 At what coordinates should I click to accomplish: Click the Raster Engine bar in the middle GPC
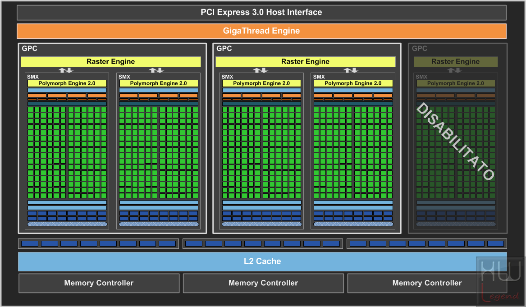click(305, 62)
